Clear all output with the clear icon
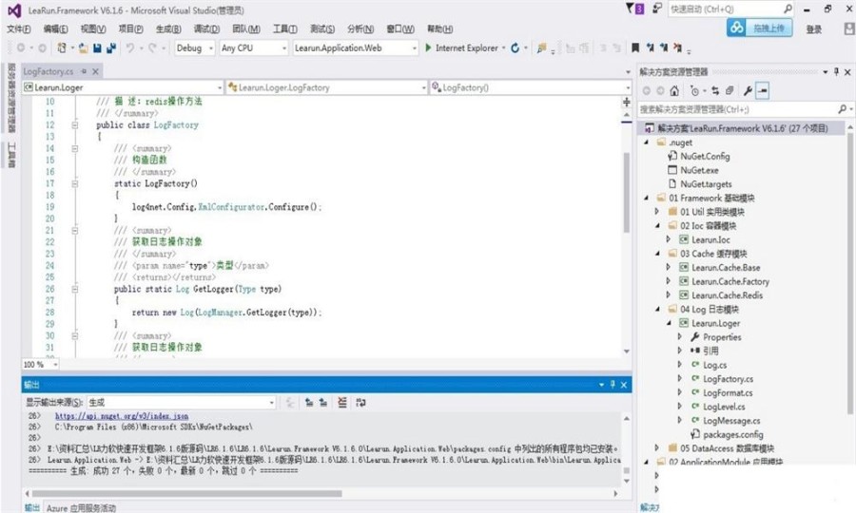This screenshot has height=513, width=856. pos(342,403)
